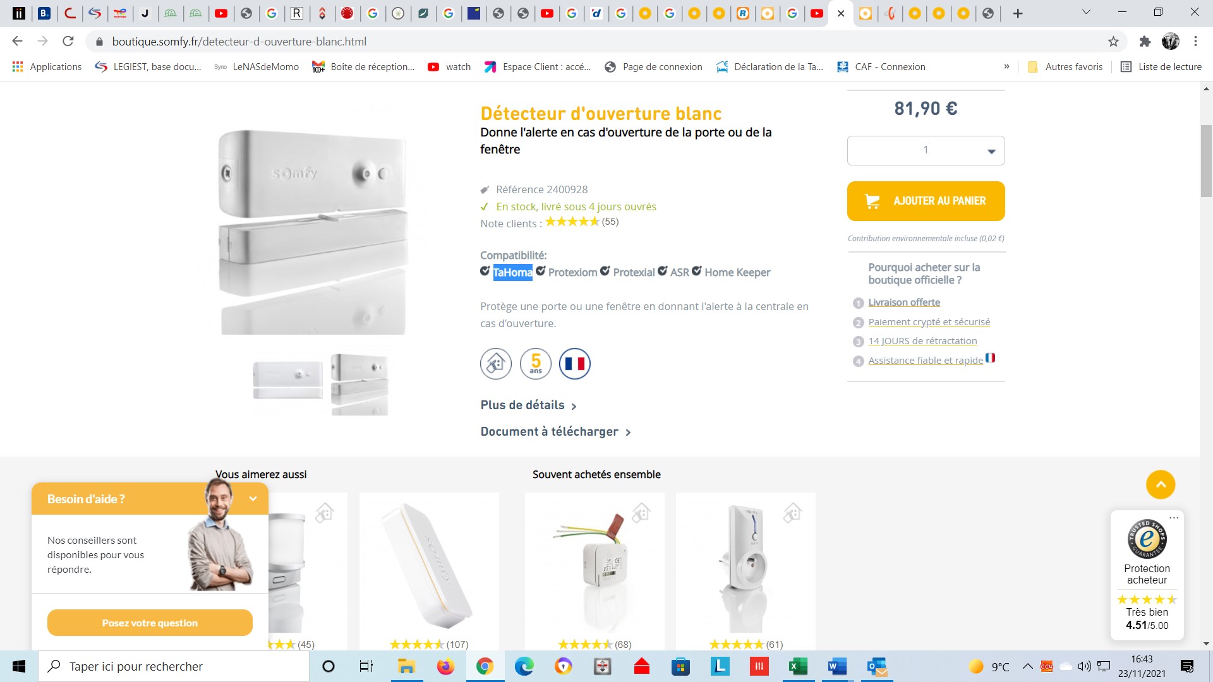Open Excel from the Windows taskbar
Viewport: 1213px width, 682px height.
[798, 666]
